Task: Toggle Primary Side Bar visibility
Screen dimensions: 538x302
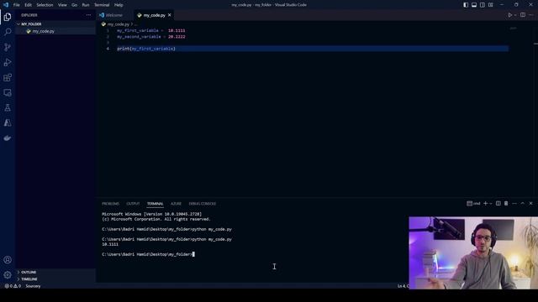Action: pyautogui.click(x=466, y=5)
